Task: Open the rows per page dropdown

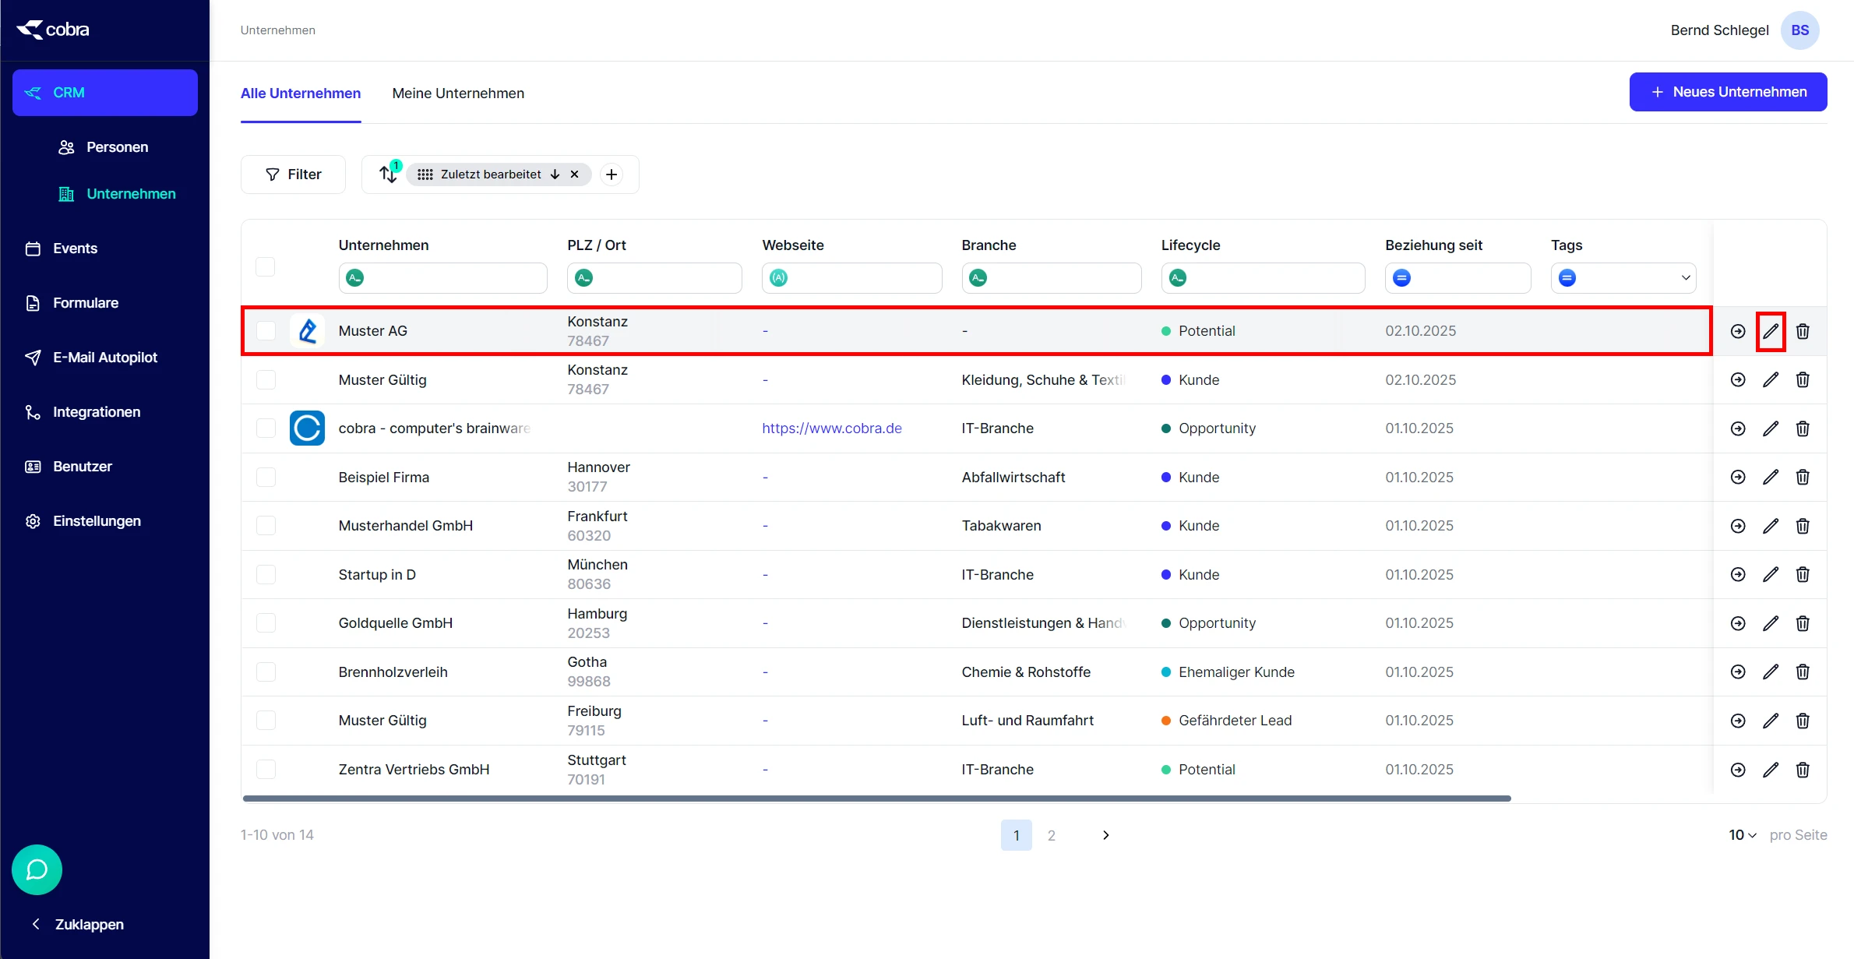Action: pos(1742,835)
